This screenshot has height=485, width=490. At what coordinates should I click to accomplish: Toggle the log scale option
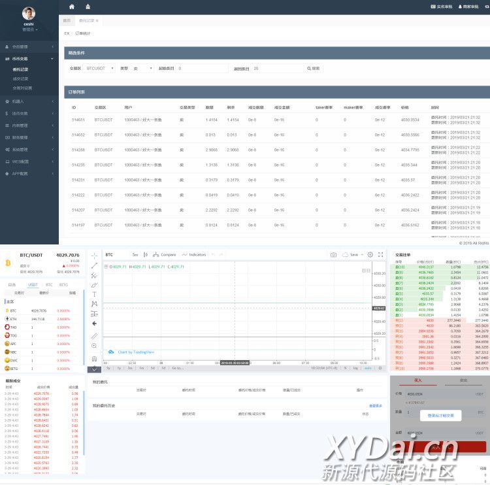(355, 368)
